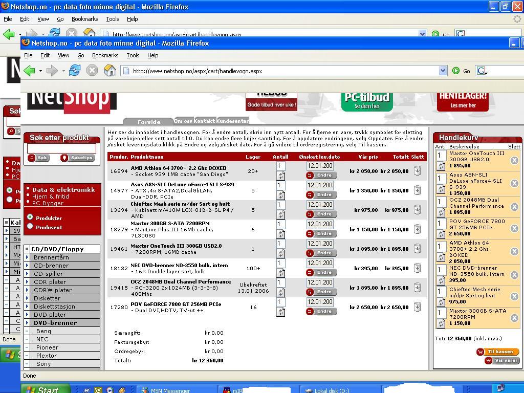Click Forward arrow in front Firefox window
The height and width of the screenshot is (393, 524).
pos(52,71)
